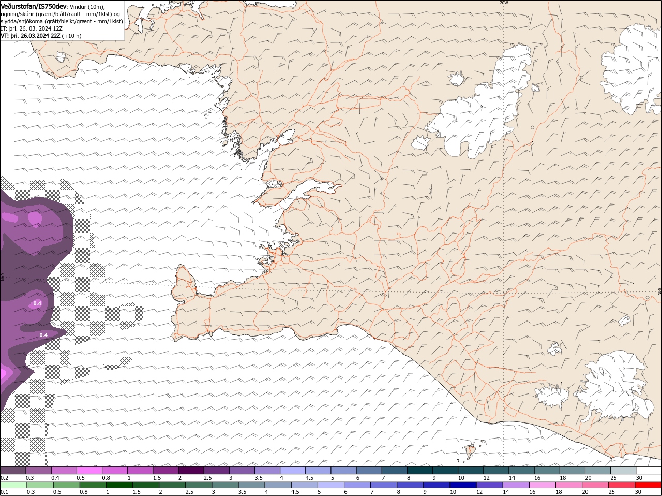Pick the deep navy 10–12 swatch, green-red legend
662x496 pixels.
tap(463, 485)
